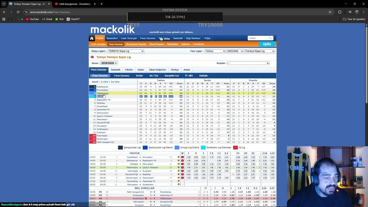
Task: Open the Haftalık sub-tab
Action: (203, 76)
